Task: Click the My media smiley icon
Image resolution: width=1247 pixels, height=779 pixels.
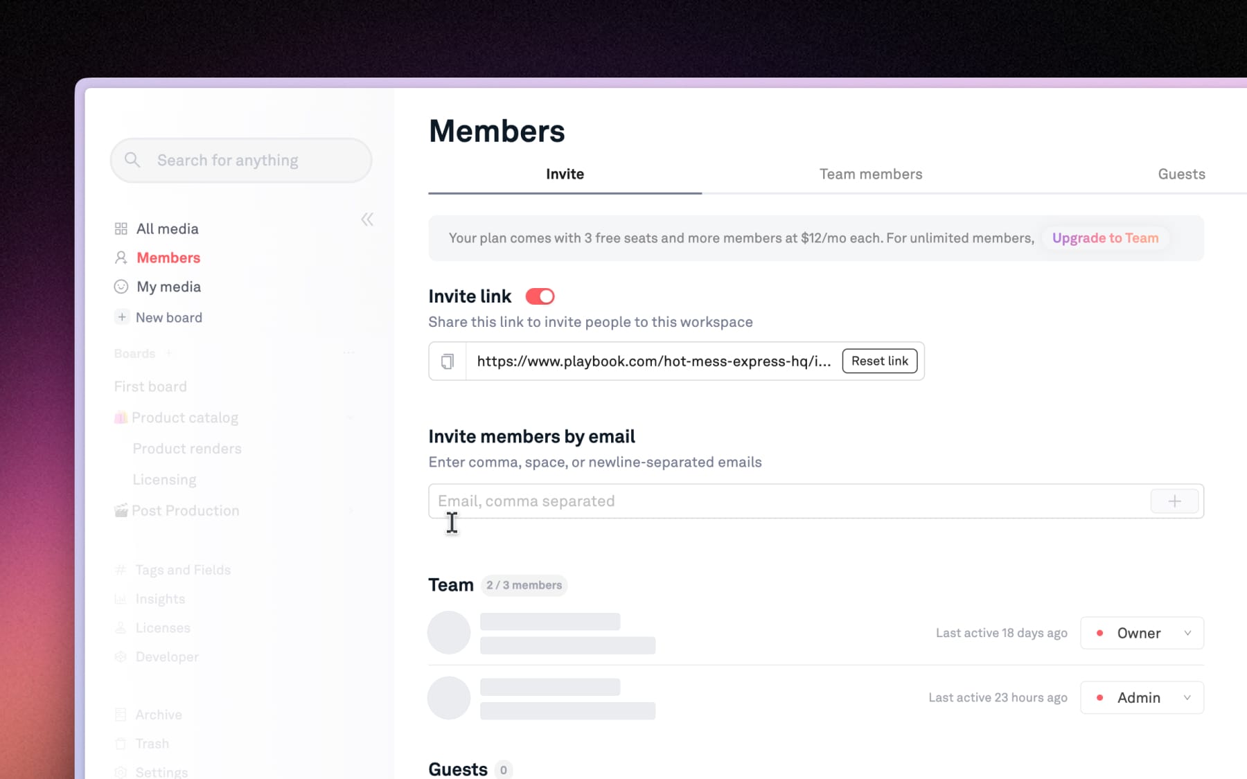Action: [x=121, y=287]
